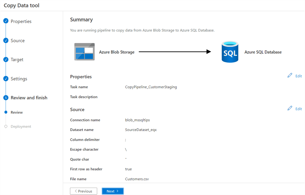Click the Source section heading
305x195 pixels.
pos(77,110)
